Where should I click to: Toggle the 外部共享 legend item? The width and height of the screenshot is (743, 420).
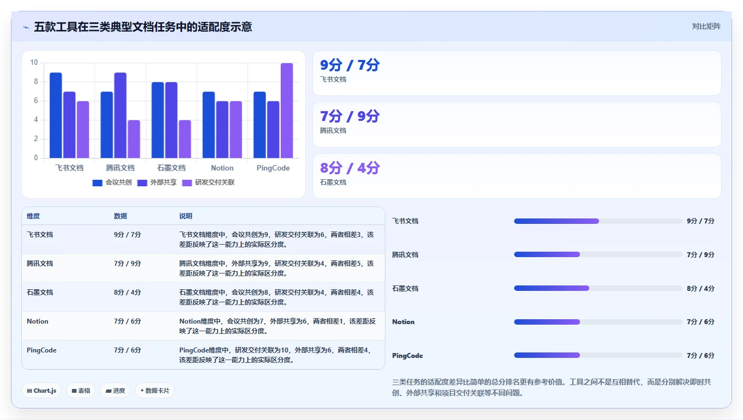[157, 182]
